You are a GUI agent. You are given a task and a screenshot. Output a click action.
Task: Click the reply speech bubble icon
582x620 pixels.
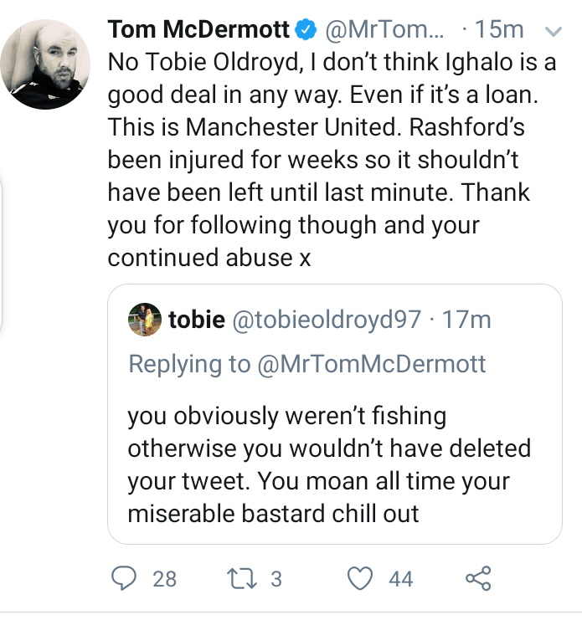coord(125,578)
